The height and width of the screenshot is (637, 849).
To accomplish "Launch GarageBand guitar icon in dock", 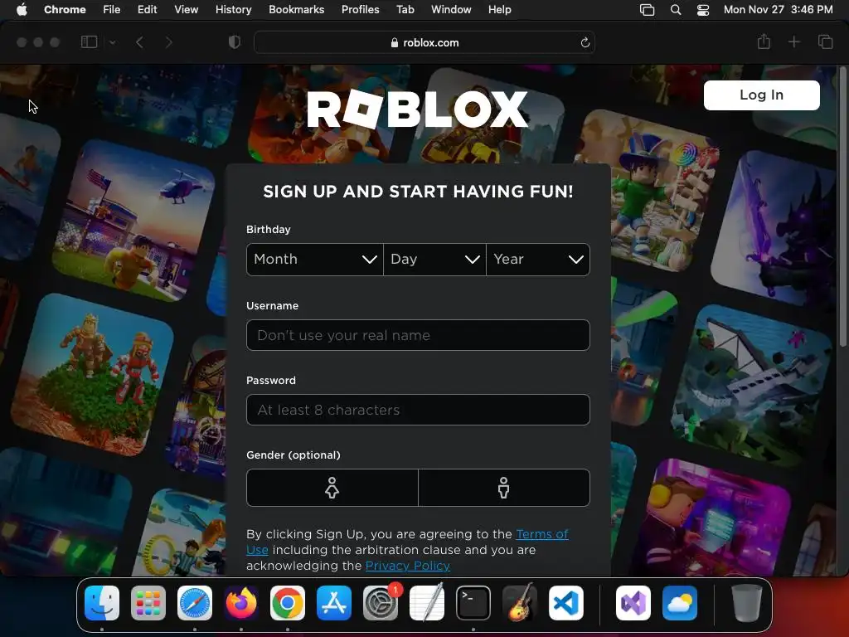I will tap(520, 603).
